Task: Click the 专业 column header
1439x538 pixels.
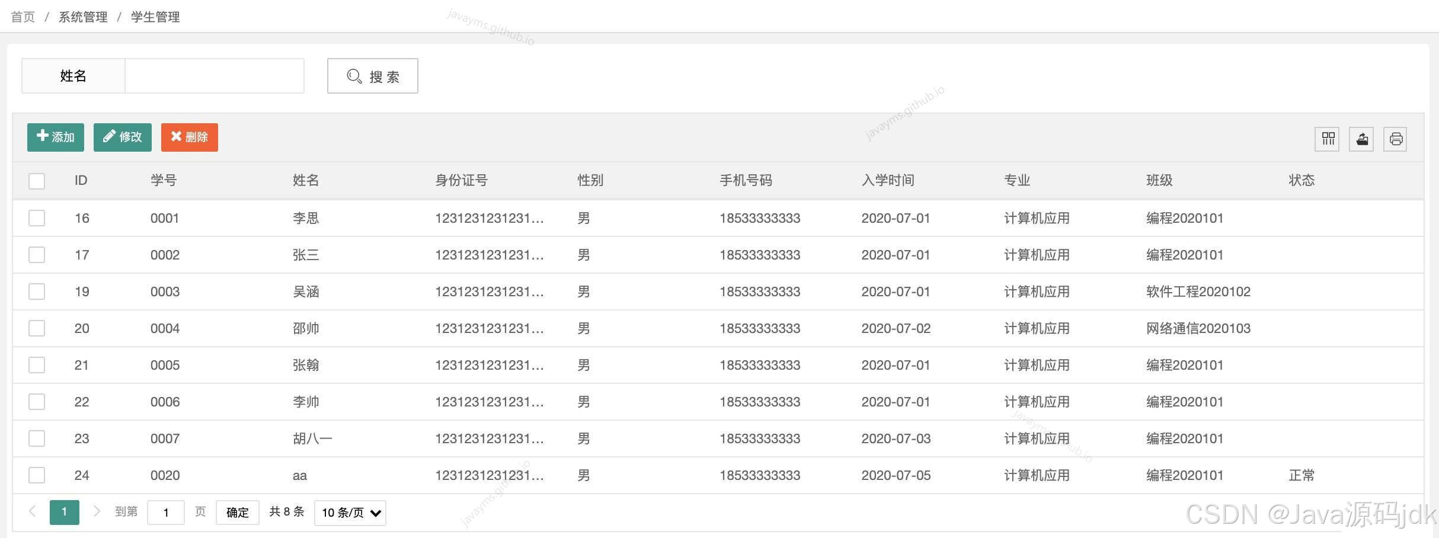Action: click(1017, 180)
